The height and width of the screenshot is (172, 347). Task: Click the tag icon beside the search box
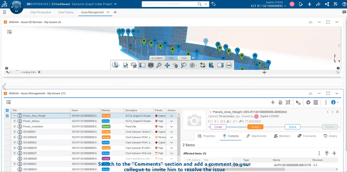click(x=213, y=4)
